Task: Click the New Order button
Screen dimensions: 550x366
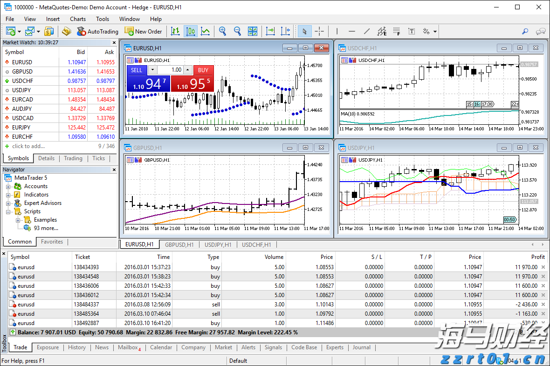Action: (144, 31)
